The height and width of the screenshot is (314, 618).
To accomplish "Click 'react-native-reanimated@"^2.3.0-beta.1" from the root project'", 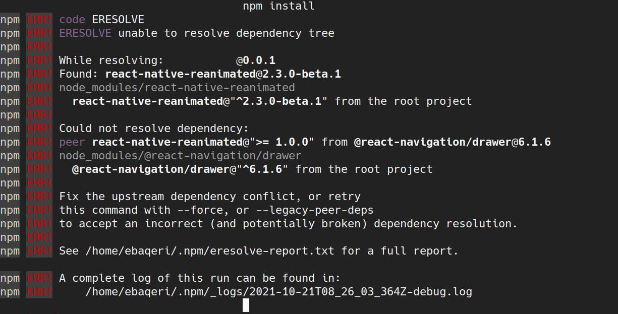I will [x=272, y=101].
